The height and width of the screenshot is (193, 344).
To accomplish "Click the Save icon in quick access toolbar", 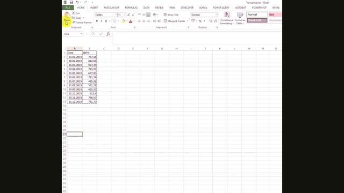I will pos(71,2).
